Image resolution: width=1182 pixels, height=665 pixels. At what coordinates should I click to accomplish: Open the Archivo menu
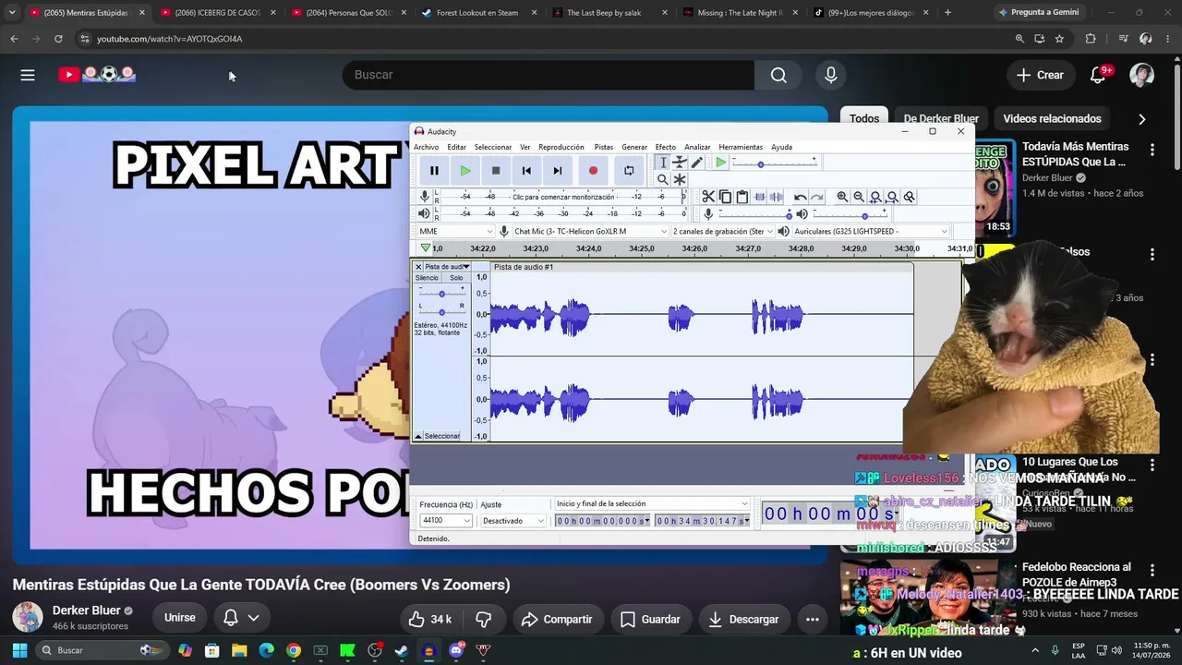click(x=427, y=147)
